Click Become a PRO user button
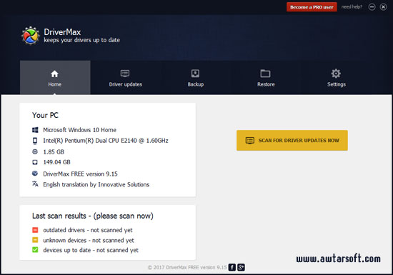 [x=312, y=7]
